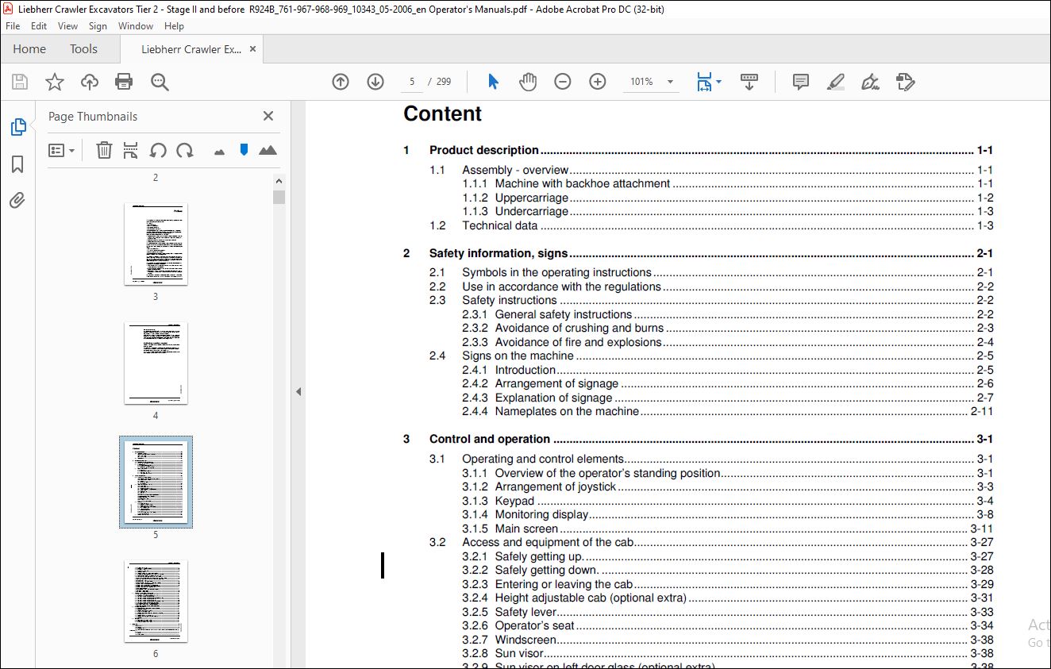The height and width of the screenshot is (669, 1051).
Task: Select the Highlight text tool
Action: tap(835, 82)
